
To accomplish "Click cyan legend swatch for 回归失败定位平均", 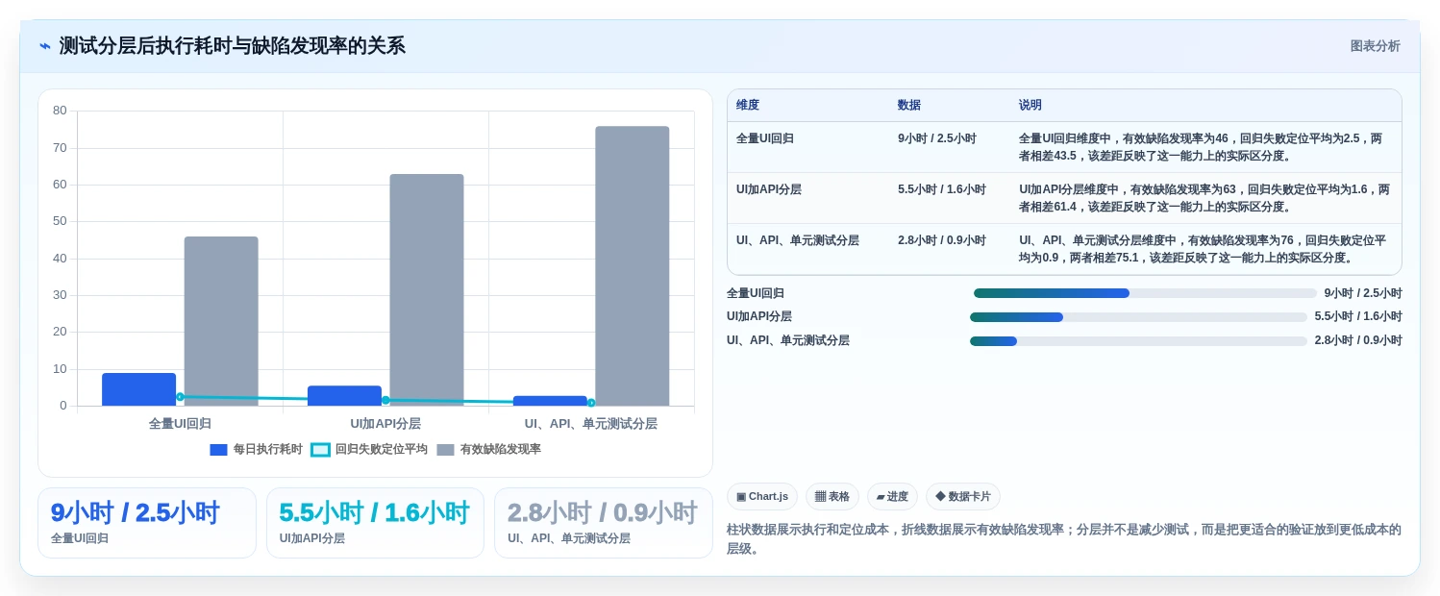I will pyautogui.click(x=321, y=449).
